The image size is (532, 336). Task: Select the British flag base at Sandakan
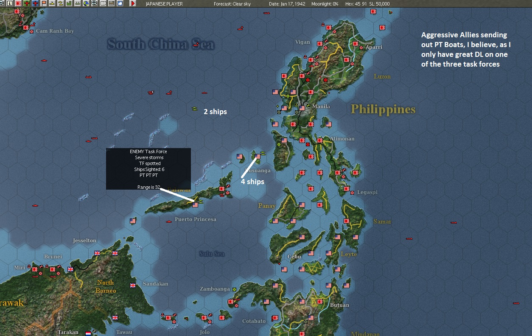pyautogui.click(x=133, y=285)
